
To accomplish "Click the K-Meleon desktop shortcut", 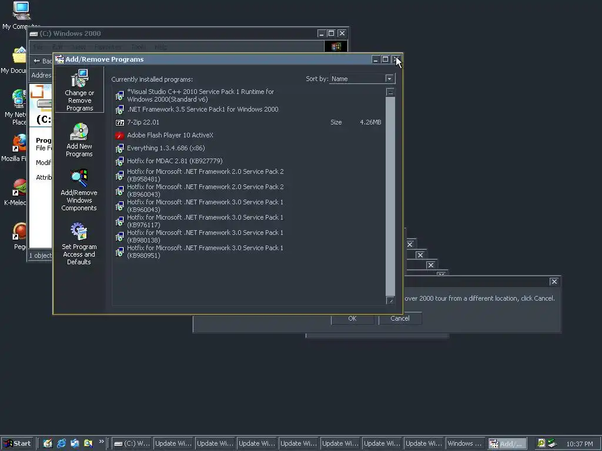I will 19,187.
